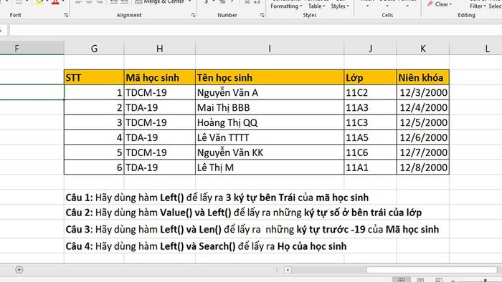Open the font color dropdown arrow
Image resolution: width=502 pixels, height=282 pixels.
pyautogui.click(x=63, y=1)
